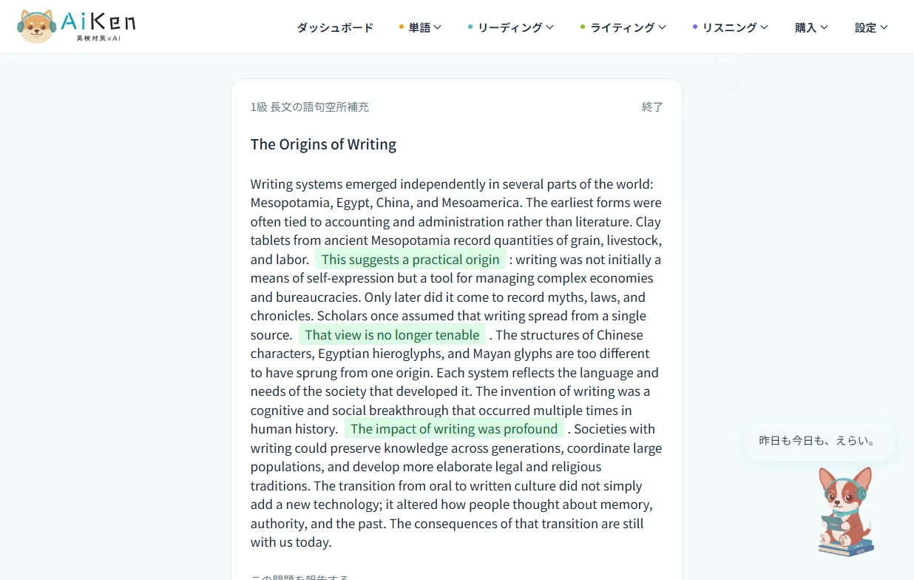Click the orange dot beside 単語
914x580 pixels.
click(402, 27)
